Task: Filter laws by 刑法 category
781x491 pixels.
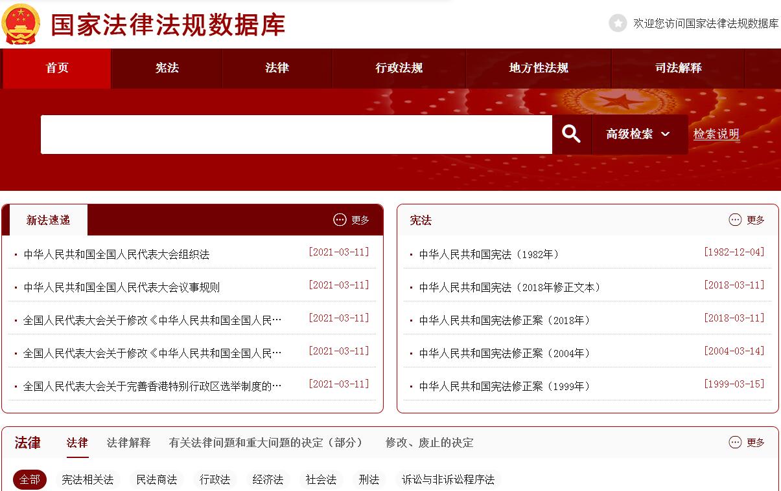Action: 369,479
